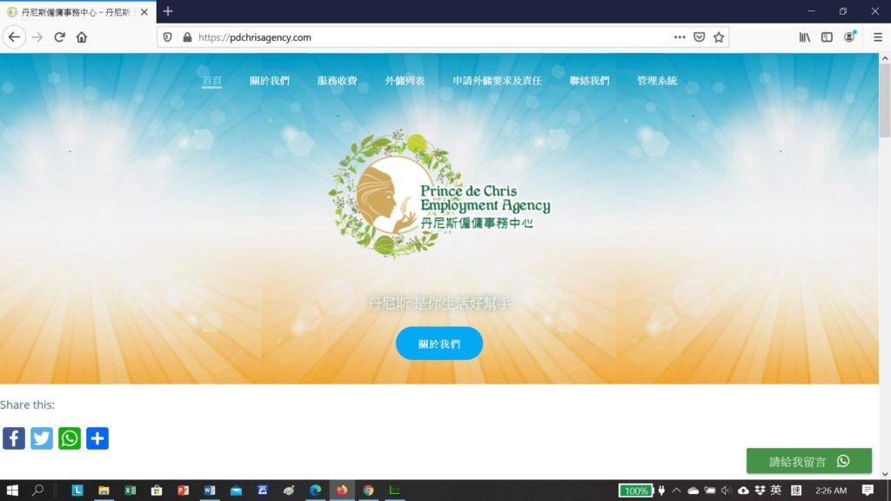The height and width of the screenshot is (501, 891).
Task: Click the 100% battery indicator
Action: coord(636,491)
